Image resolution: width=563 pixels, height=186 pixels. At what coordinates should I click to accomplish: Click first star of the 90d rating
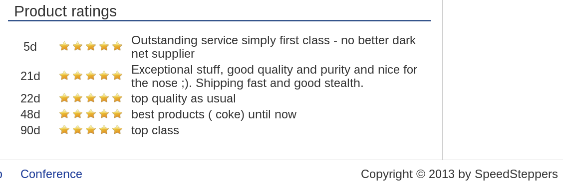coord(64,130)
